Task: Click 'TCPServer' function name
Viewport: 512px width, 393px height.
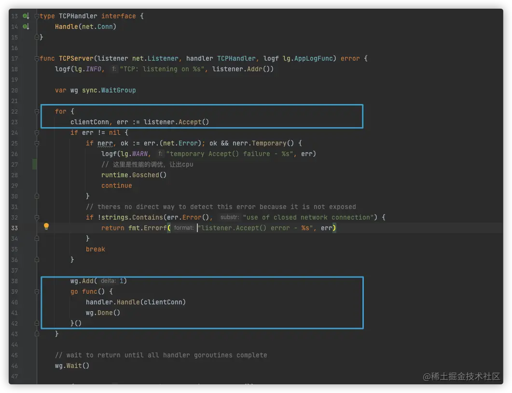Action: tap(76, 59)
